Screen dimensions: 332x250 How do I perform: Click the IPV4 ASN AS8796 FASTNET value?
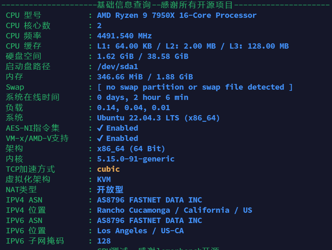pos(149,200)
